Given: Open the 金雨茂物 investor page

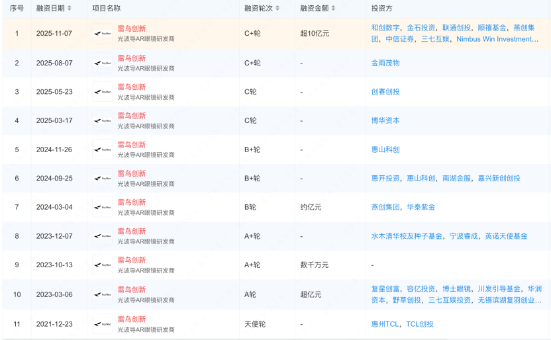Looking at the screenshot, I should [385, 63].
